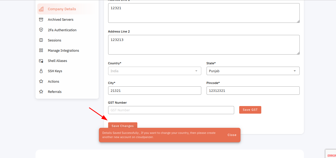
Task: Click the Save GST button
Action: pos(250,110)
